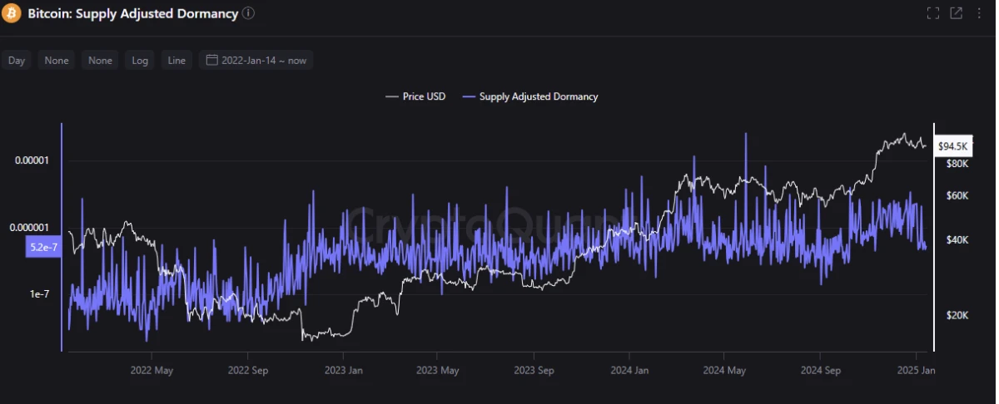Click the calendar icon in date range
Viewport: 999px width, 404px height.
[x=211, y=60]
